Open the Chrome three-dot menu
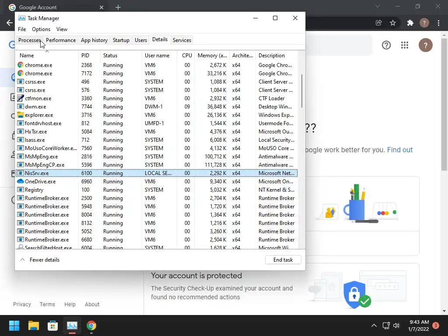This screenshot has height=336, width=448. (x=438, y=23)
